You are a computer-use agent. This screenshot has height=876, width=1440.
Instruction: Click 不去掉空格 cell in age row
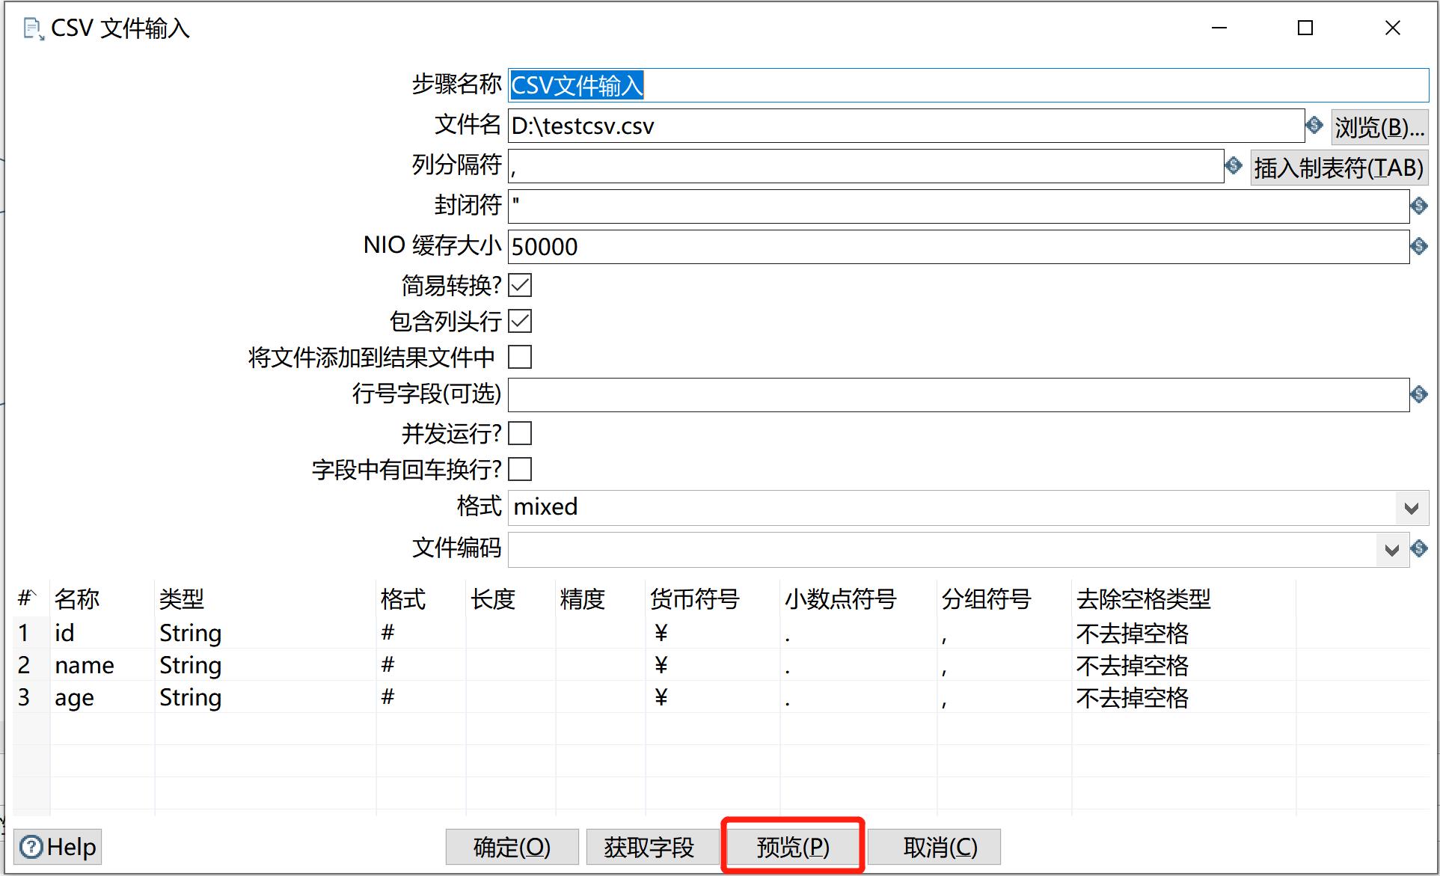click(1183, 697)
